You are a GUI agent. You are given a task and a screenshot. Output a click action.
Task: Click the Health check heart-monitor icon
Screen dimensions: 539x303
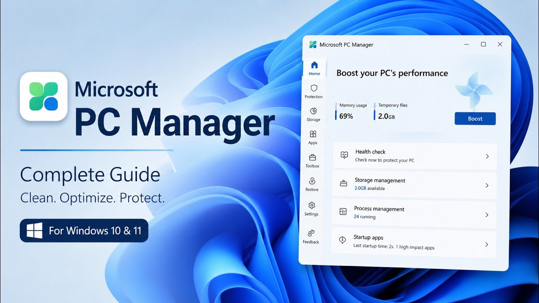tap(344, 155)
